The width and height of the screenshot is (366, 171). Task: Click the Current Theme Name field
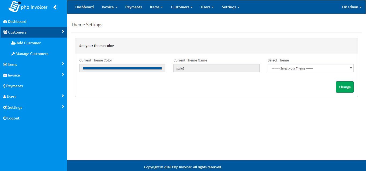(216, 68)
